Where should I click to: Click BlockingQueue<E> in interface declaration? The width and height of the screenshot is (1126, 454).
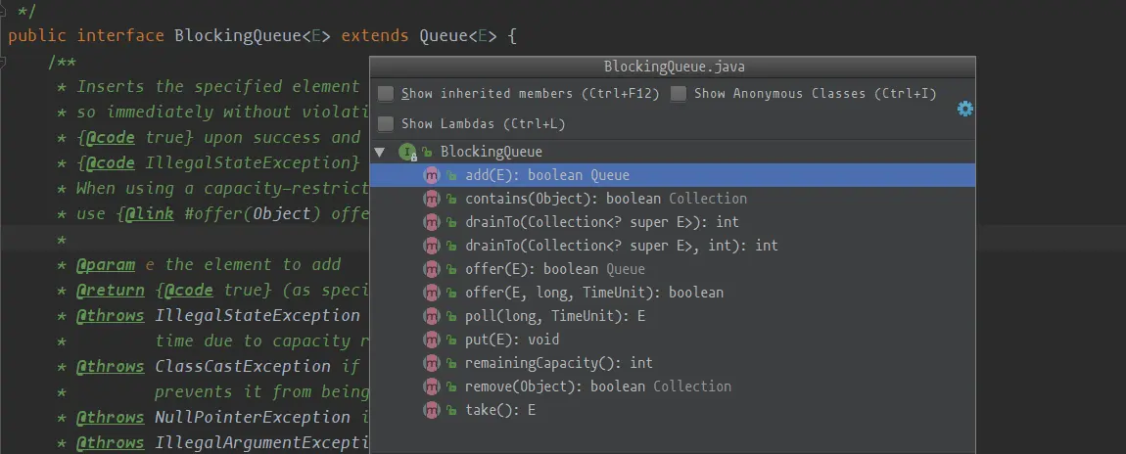click(252, 35)
